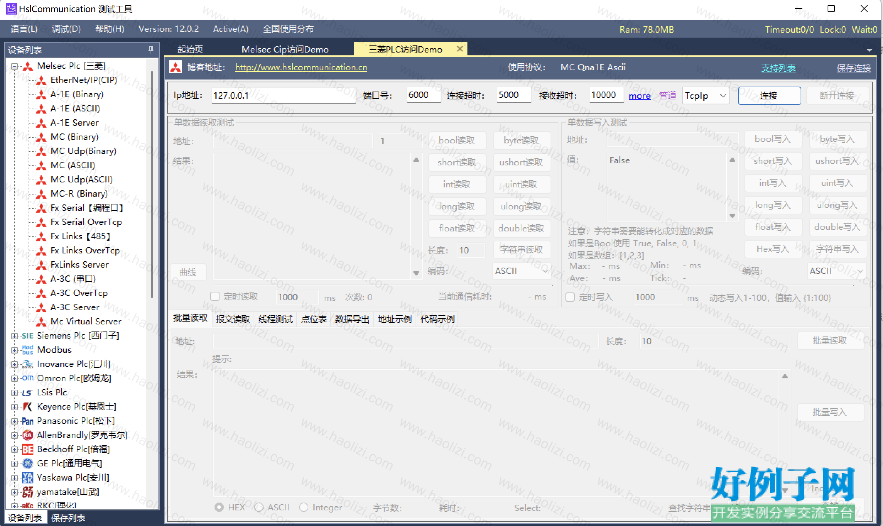Click the 接收超时 input field
Viewport: 883px width, 526px height.
click(x=606, y=95)
